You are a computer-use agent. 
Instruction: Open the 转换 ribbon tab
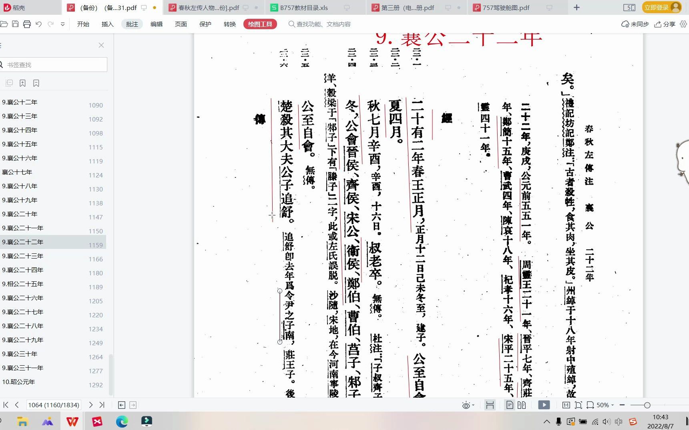(230, 24)
